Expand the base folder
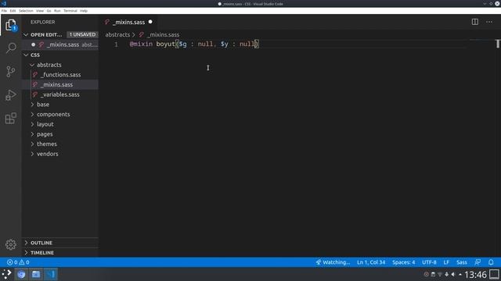 [x=32, y=105]
